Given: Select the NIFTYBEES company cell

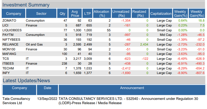Looking at the screenshot, I should pos(11,40).
